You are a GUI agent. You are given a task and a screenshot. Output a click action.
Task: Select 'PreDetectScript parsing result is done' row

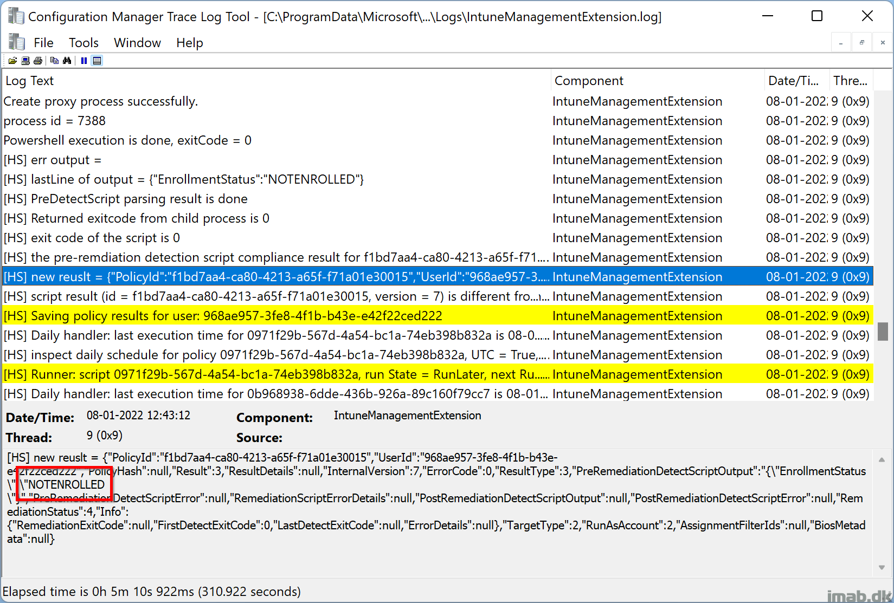coord(438,199)
